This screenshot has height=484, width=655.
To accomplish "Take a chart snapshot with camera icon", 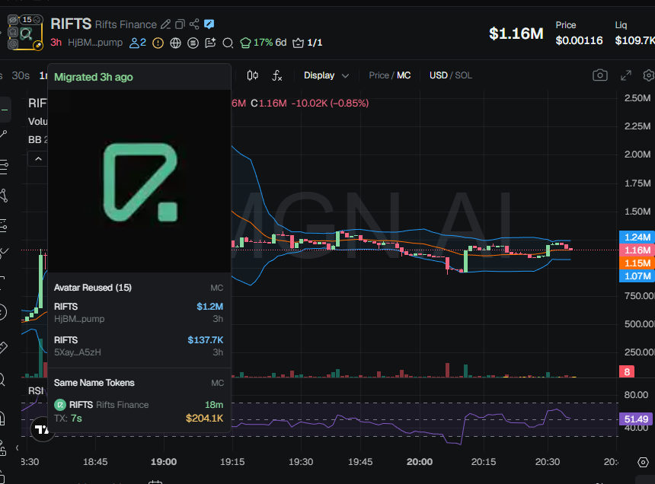I will pos(600,75).
